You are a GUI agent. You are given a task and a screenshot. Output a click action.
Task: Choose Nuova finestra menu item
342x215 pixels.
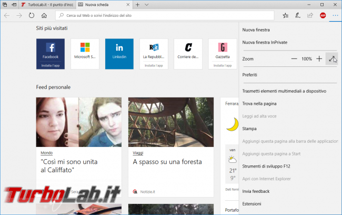[x=256, y=30]
